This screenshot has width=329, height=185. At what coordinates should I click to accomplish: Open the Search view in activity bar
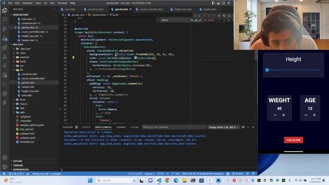point(5,20)
